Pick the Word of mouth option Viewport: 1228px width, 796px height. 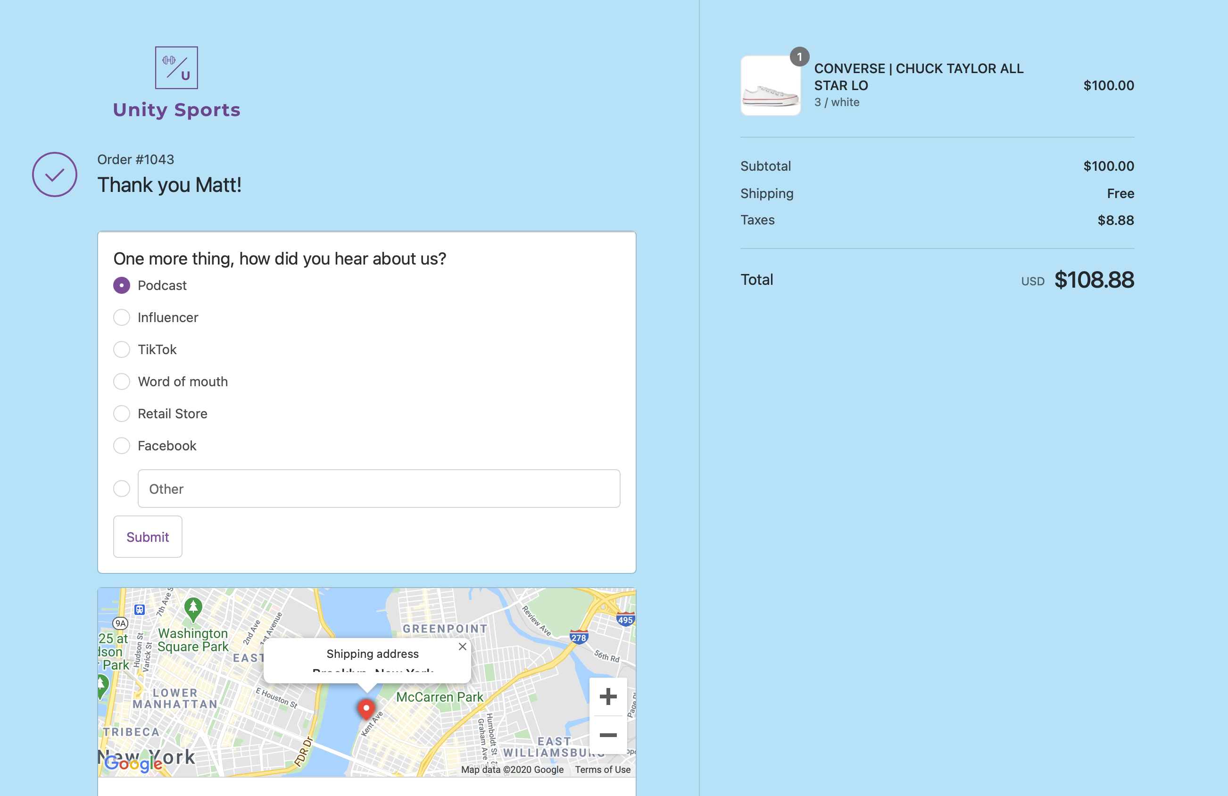point(122,381)
